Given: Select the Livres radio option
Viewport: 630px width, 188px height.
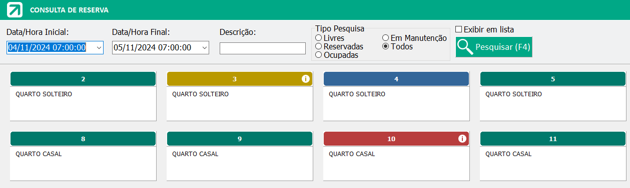Looking at the screenshot, I should 318,38.
